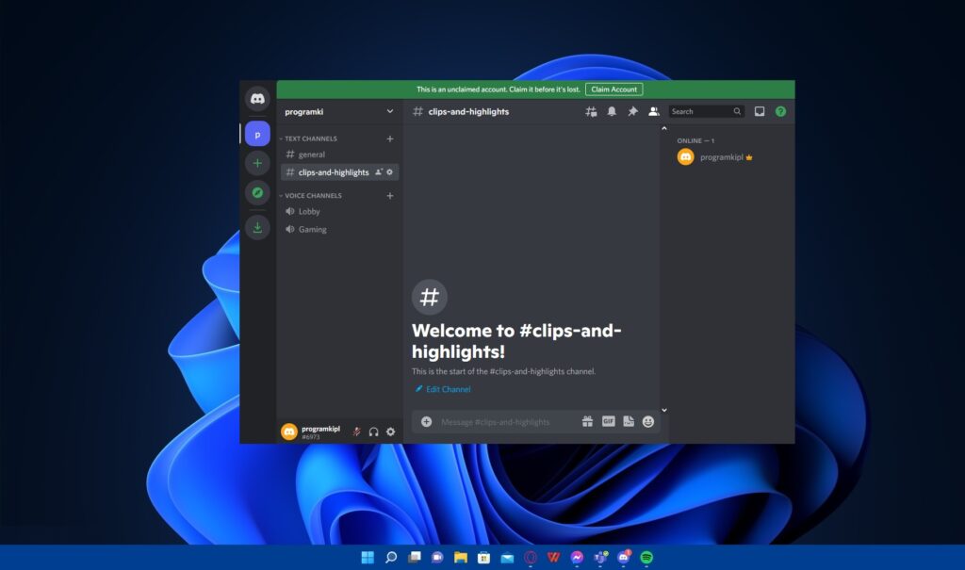Screen dimensions: 965x570
Task: Open the Threads icon in channel header
Action: (x=591, y=111)
